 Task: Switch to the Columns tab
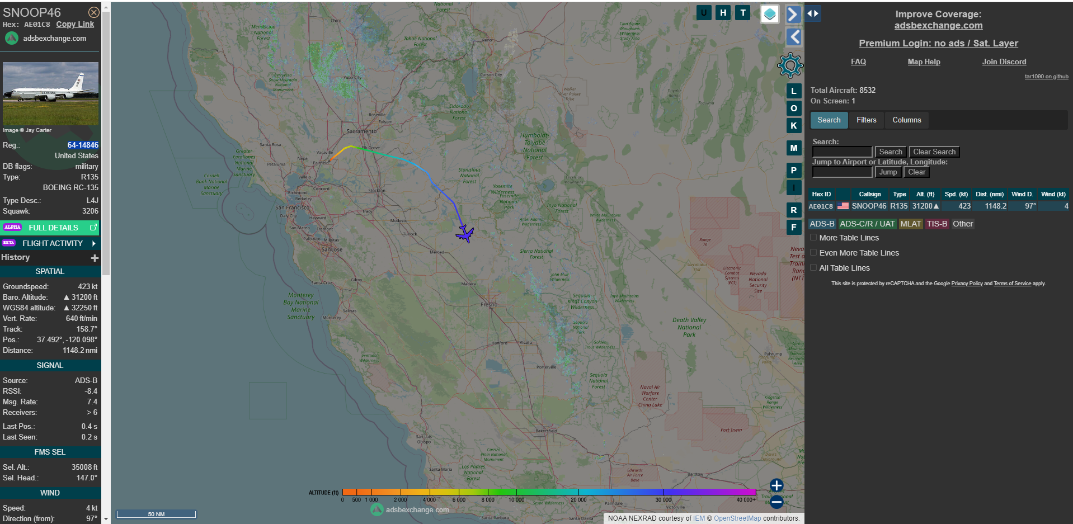(x=906, y=120)
